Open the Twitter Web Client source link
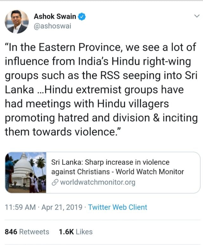 (117, 207)
